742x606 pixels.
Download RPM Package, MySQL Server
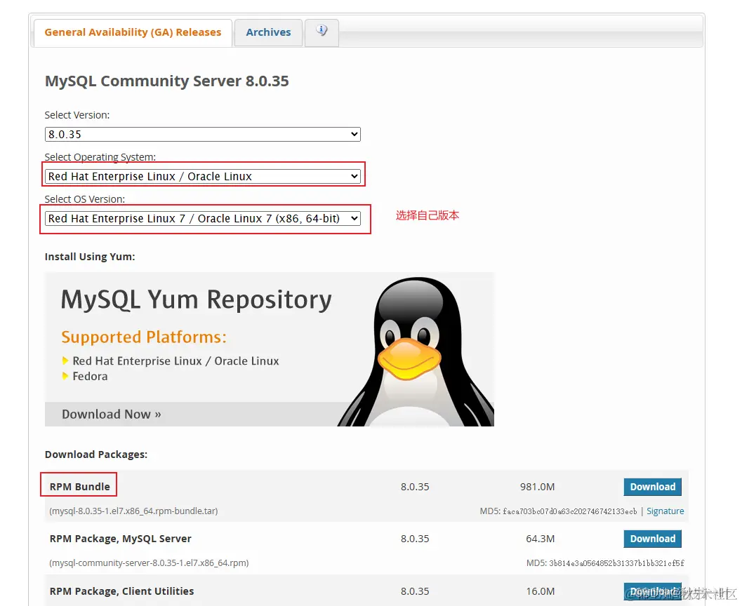653,539
